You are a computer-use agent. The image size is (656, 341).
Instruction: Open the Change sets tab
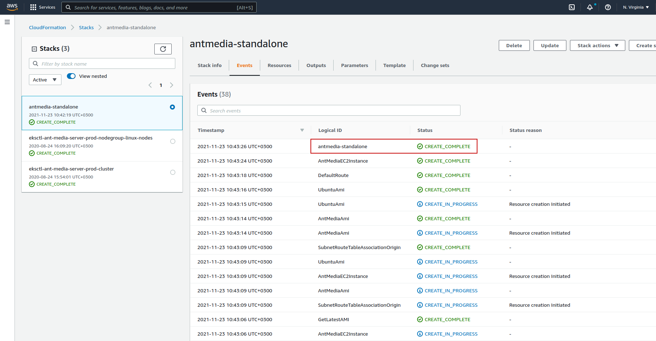tap(435, 65)
